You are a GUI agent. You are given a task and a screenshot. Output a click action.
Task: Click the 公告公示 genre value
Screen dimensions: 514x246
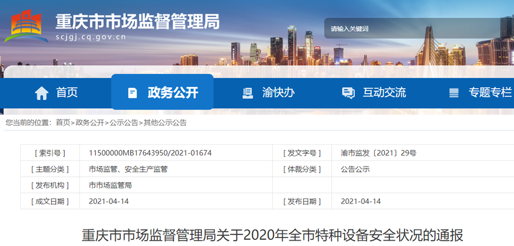tap(355, 169)
